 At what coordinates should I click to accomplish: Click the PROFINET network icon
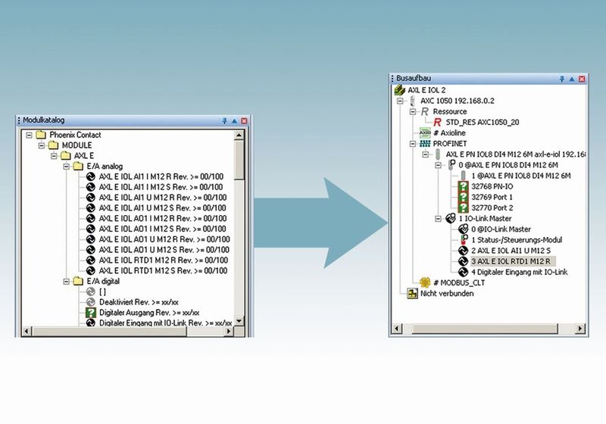425,143
